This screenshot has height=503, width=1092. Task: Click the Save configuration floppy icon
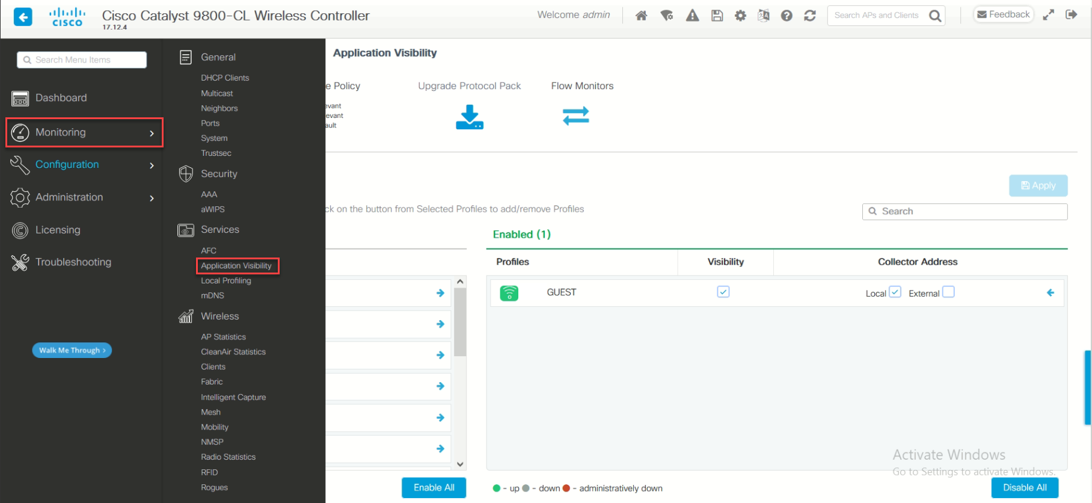pyautogui.click(x=717, y=16)
